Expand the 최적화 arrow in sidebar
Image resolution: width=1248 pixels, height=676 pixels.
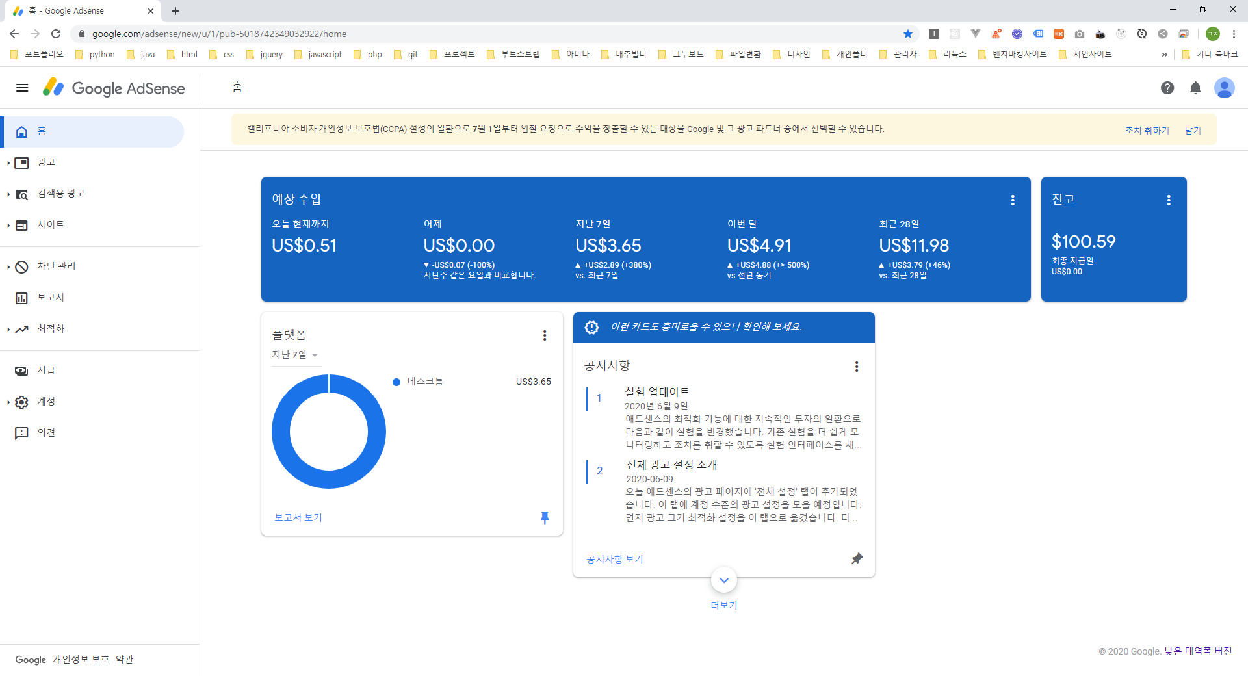point(8,330)
